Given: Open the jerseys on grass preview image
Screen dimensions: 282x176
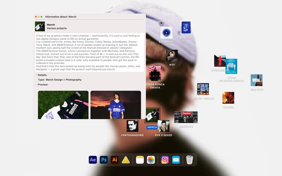Looking at the screenshot, I should click(63, 105).
